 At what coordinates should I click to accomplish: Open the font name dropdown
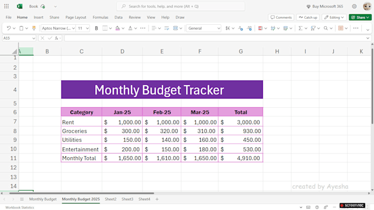point(73,29)
